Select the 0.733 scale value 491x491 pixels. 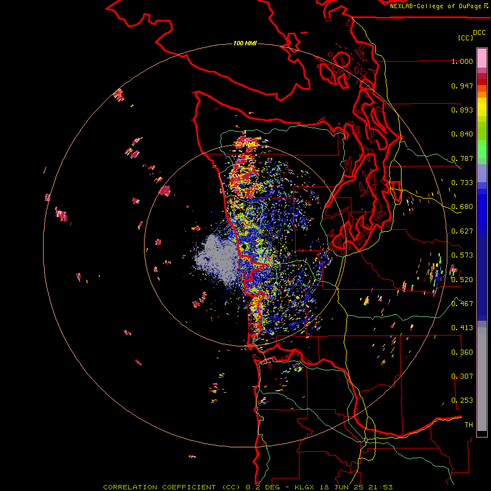[x=462, y=183]
